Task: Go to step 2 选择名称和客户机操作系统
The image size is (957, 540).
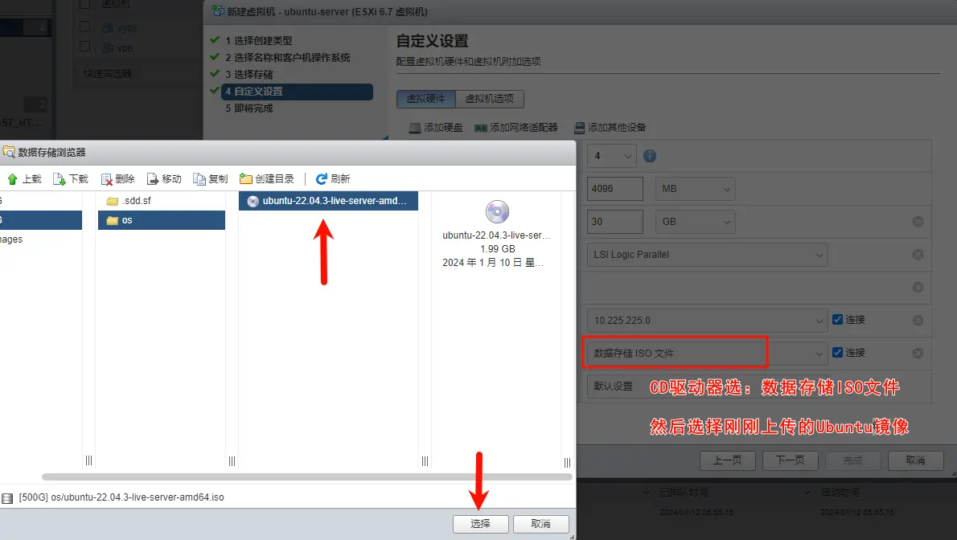Action: tap(287, 57)
